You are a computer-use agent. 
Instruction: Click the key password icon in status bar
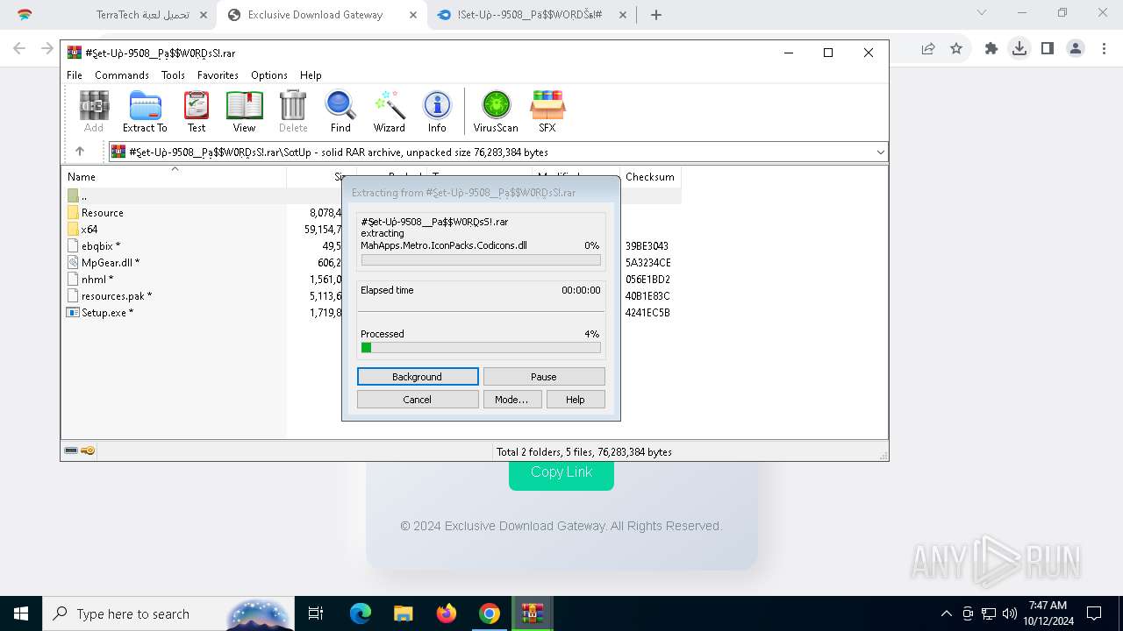click(88, 451)
